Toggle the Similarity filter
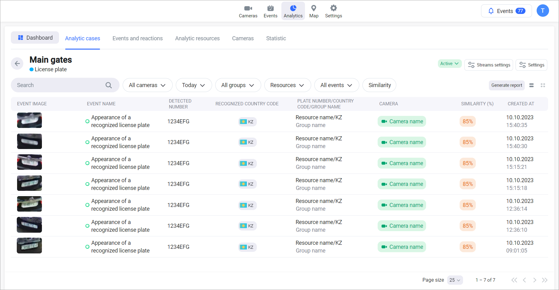Viewport: 559px width, 290px height. pyautogui.click(x=379, y=85)
